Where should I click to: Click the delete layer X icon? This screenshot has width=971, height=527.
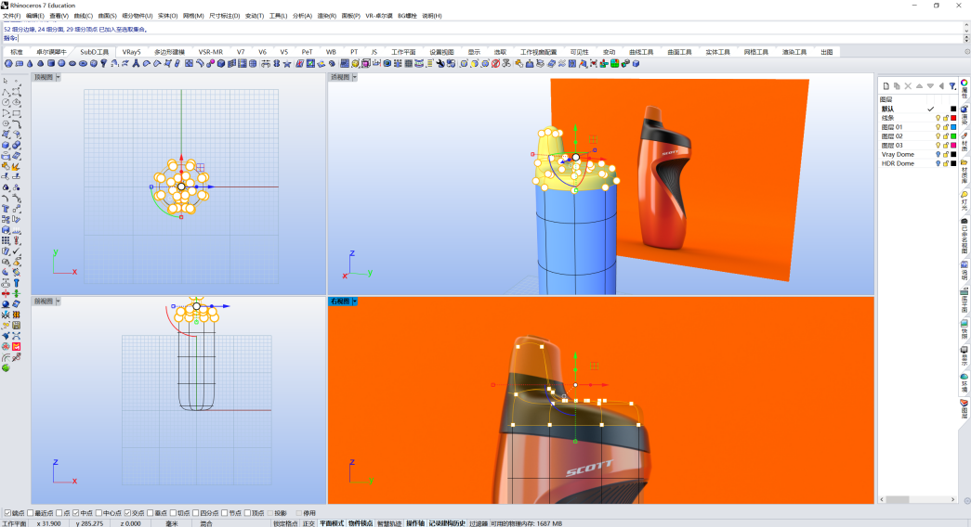pos(908,86)
